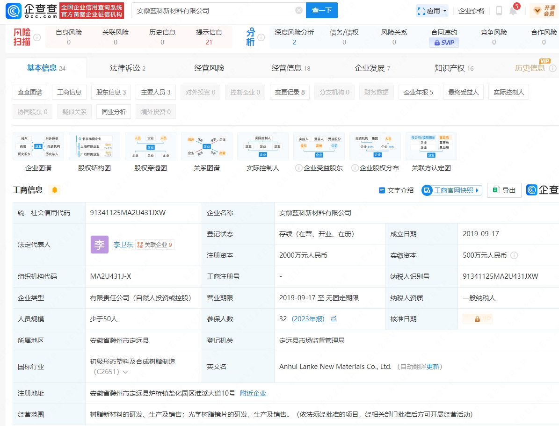Open the 应用 dropdown menu
This screenshot has height=426, width=559.
tap(432, 11)
